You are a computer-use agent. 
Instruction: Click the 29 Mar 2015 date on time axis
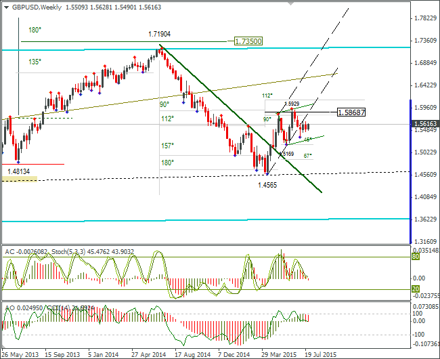click(279, 354)
